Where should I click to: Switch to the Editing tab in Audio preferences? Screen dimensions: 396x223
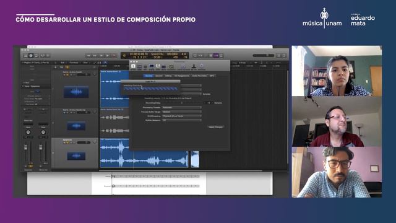point(168,76)
